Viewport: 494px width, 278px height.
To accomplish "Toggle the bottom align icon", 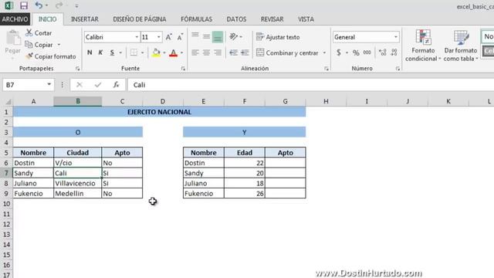I will [x=218, y=37].
